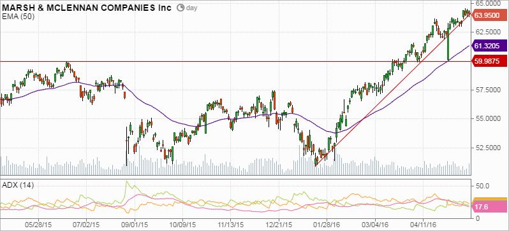Click the 01/28/16 date axis label
This screenshot has width=509, height=231.
click(327, 224)
